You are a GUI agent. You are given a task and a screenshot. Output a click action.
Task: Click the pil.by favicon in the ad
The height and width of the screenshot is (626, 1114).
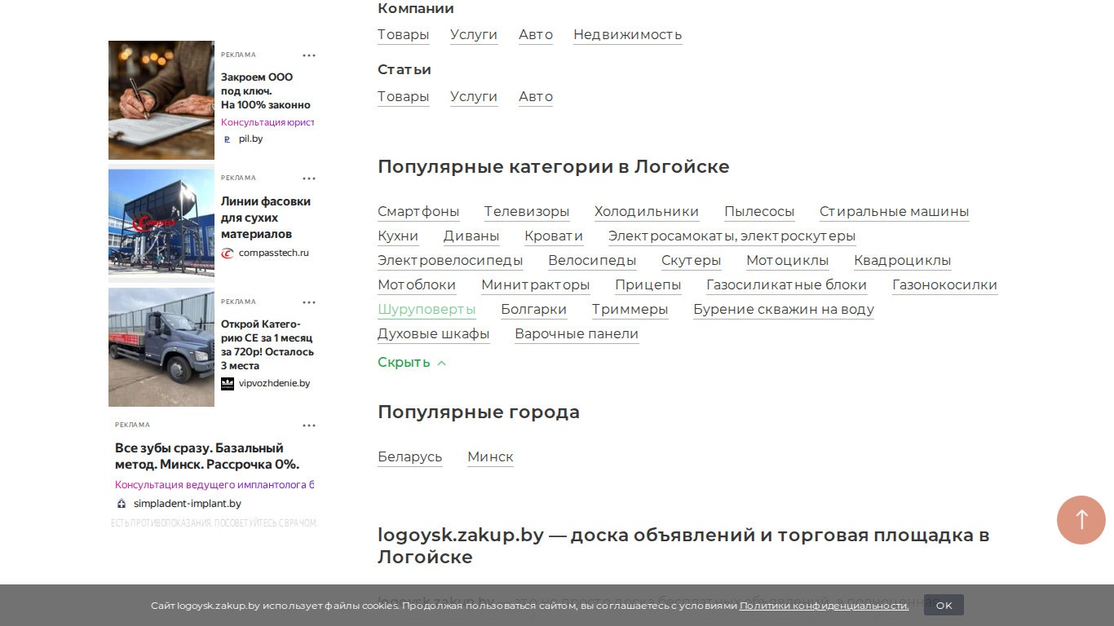pyautogui.click(x=228, y=139)
